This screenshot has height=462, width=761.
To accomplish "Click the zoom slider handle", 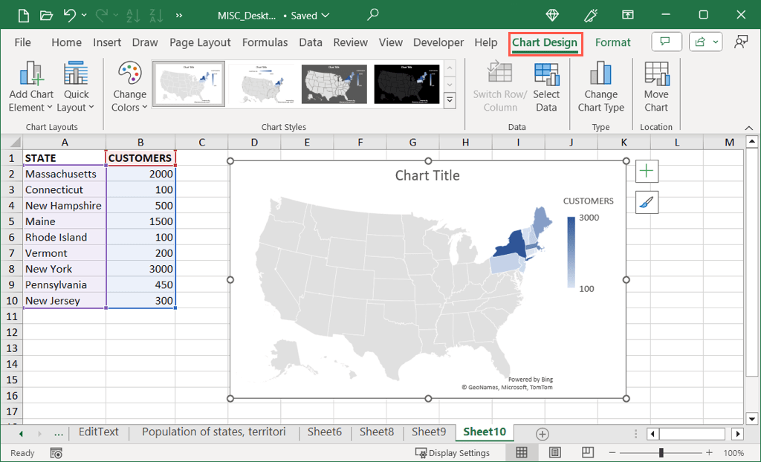I will pos(661,452).
